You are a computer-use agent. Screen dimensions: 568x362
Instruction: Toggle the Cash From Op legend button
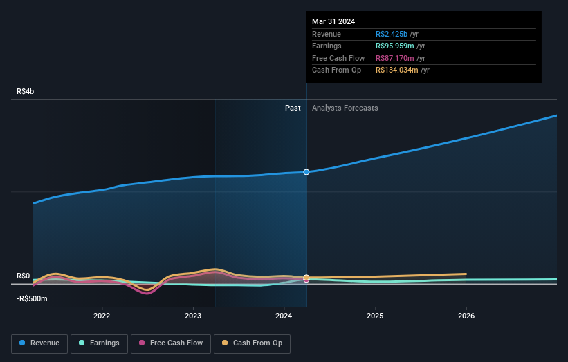[x=252, y=343]
